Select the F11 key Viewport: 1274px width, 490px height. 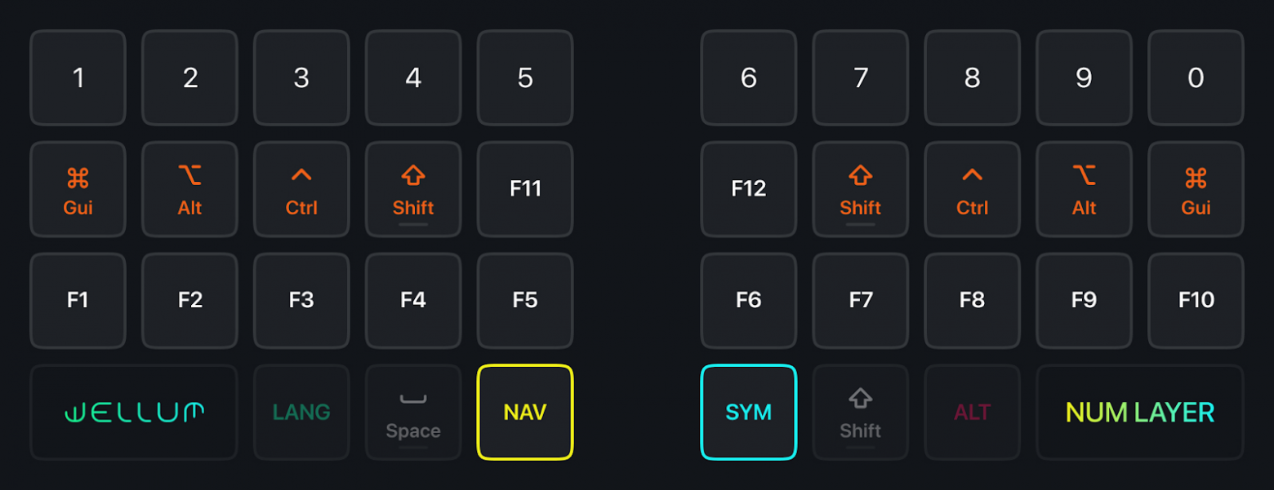(525, 189)
